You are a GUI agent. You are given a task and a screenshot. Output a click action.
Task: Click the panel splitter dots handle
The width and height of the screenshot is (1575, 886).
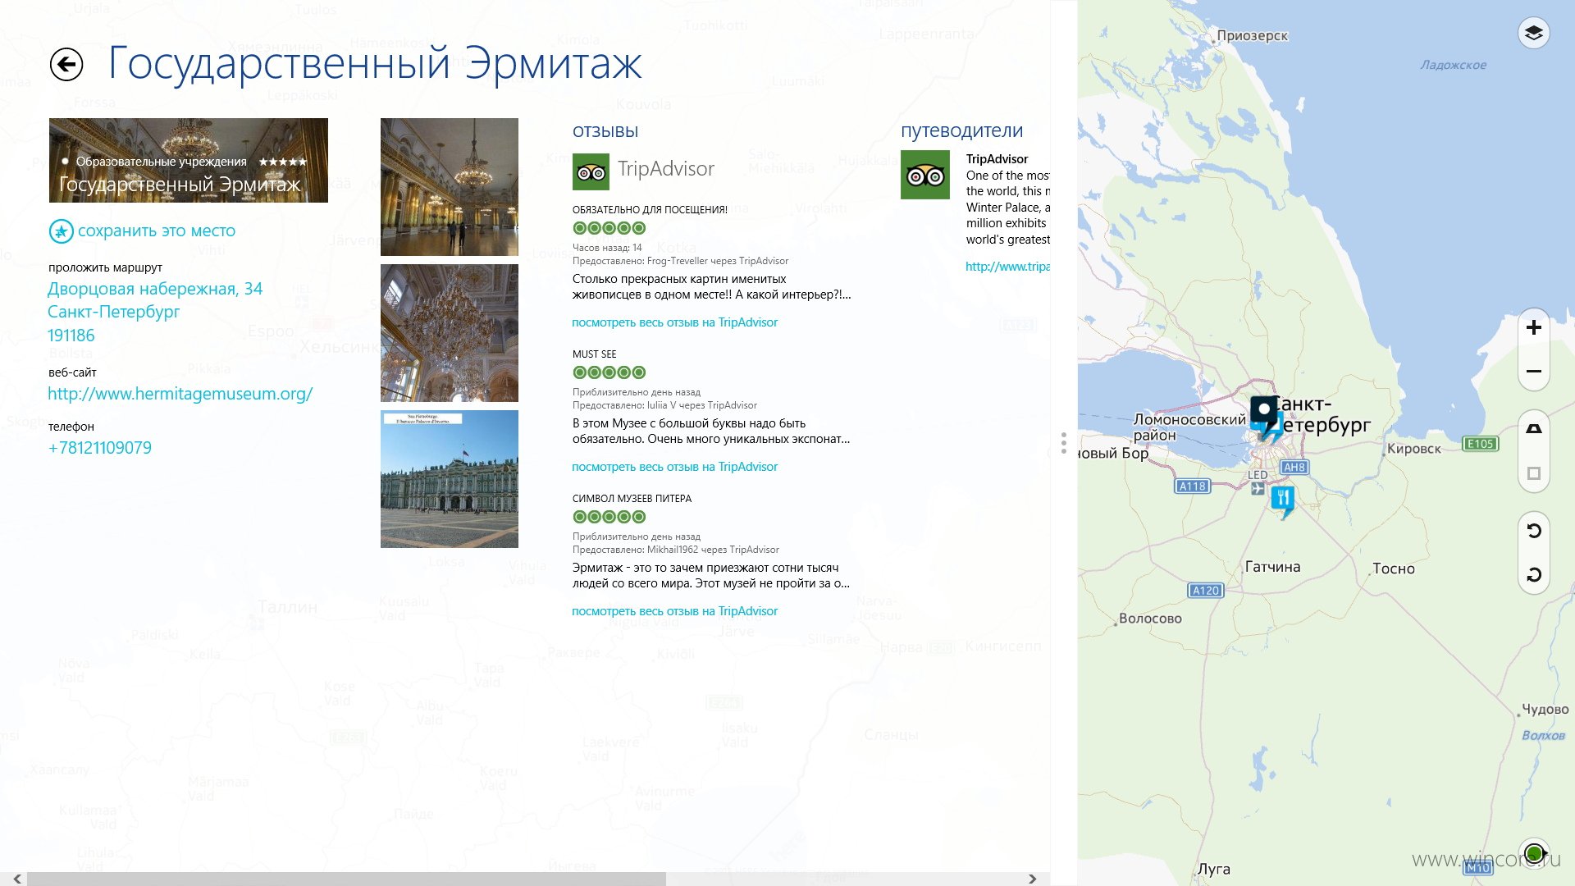pyautogui.click(x=1063, y=443)
